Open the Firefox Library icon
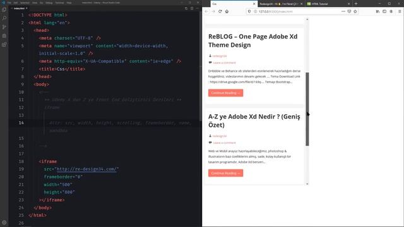Viewport: 404px width, 227px height. coord(377,11)
